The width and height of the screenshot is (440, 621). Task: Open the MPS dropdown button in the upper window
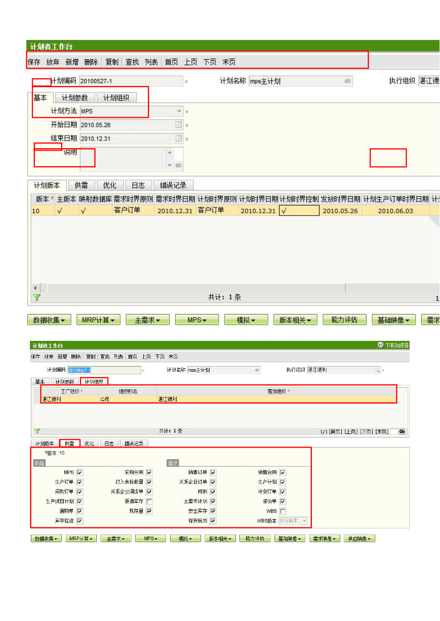197,320
